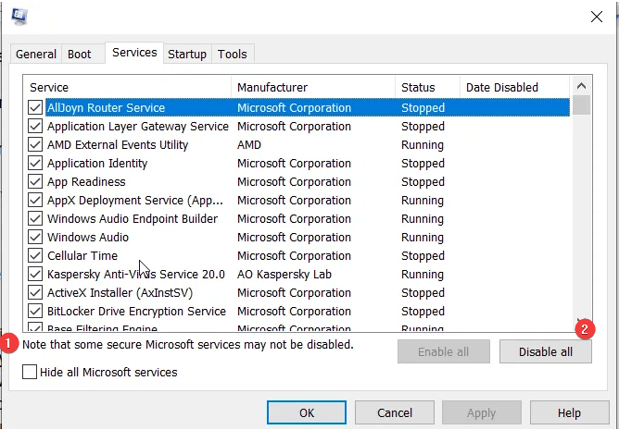Open the Tools tab
This screenshot has height=430, width=619.
(233, 55)
